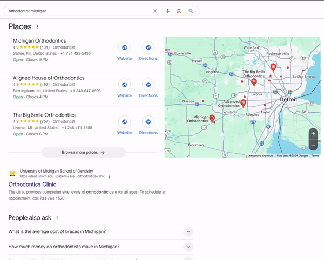The width and height of the screenshot is (324, 260).
Task: Get directions to Aligned House of Orthodontics
Action: point(148,85)
